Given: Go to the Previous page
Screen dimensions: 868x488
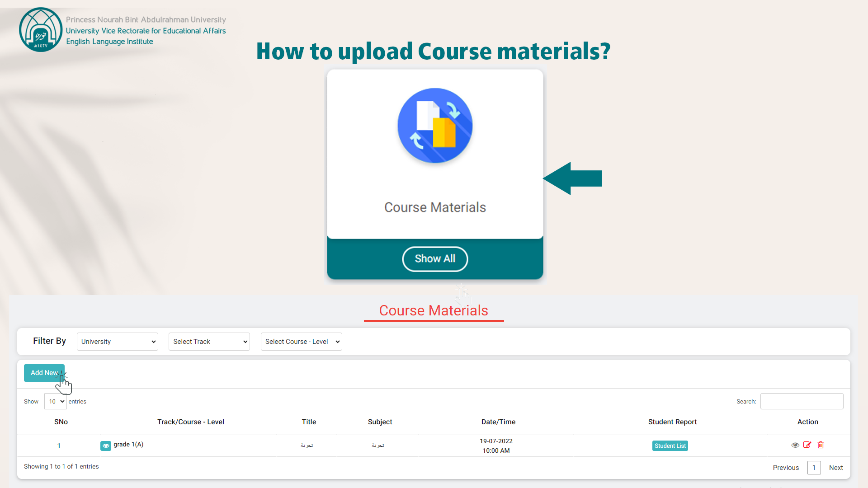Looking at the screenshot, I should 786,468.
